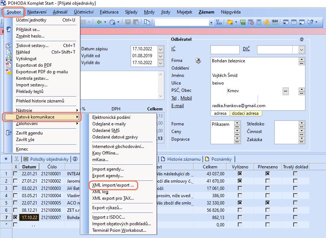Click the note text area scroll-down arrow
The width and height of the screenshot is (326, 238).
pos(160,96)
